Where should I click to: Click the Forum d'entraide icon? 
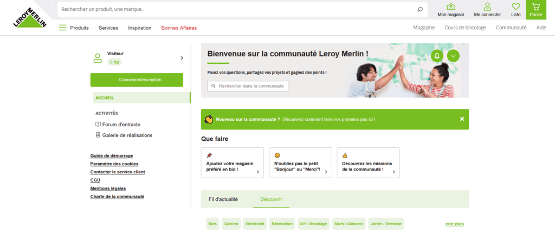(x=98, y=125)
